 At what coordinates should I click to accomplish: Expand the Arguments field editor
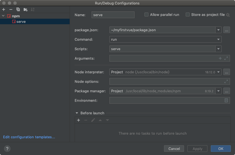tap(226, 58)
